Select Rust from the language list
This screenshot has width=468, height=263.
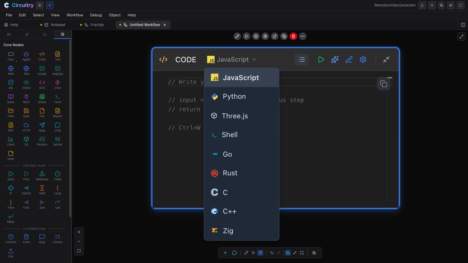tap(242, 173)
